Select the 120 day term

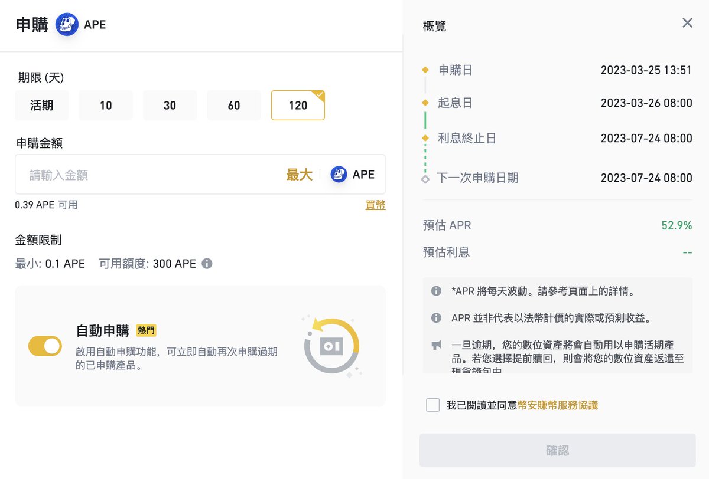coord(298,106)
